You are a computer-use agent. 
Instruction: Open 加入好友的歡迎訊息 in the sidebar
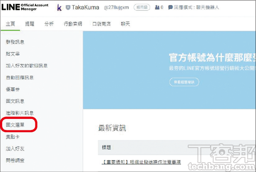tap(26, 65)
